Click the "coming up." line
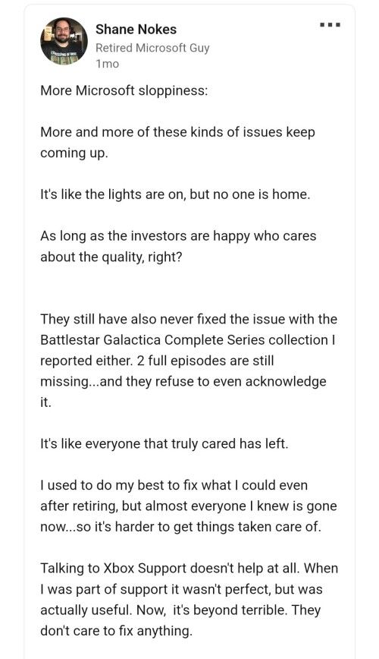379x659 pixels. point(74,153)
